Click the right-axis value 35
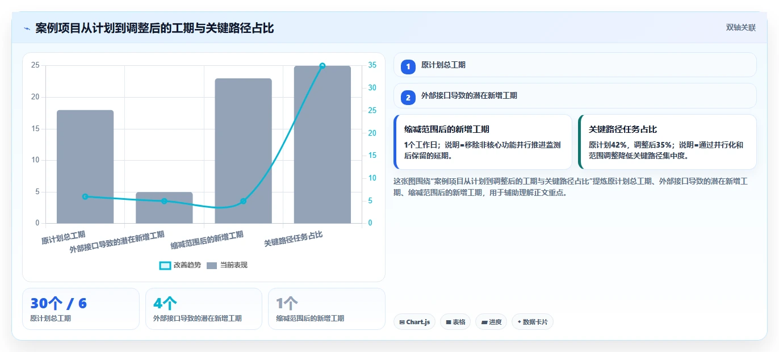779x352 pixels. (x=372, y=65)
